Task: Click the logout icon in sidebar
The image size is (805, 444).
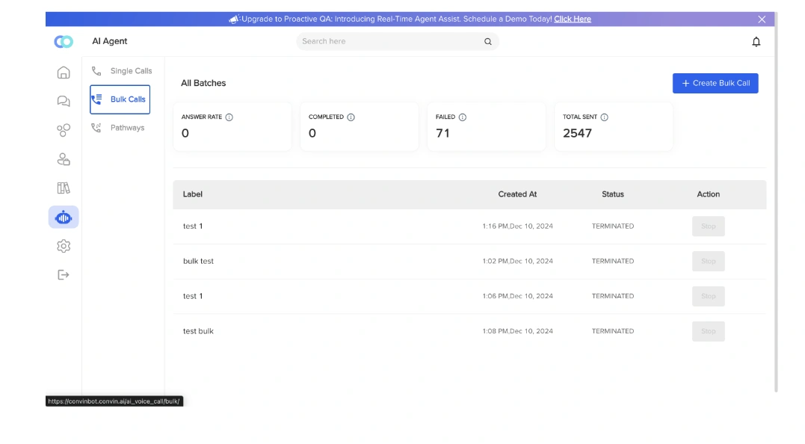Action: [x=64, y=274]
